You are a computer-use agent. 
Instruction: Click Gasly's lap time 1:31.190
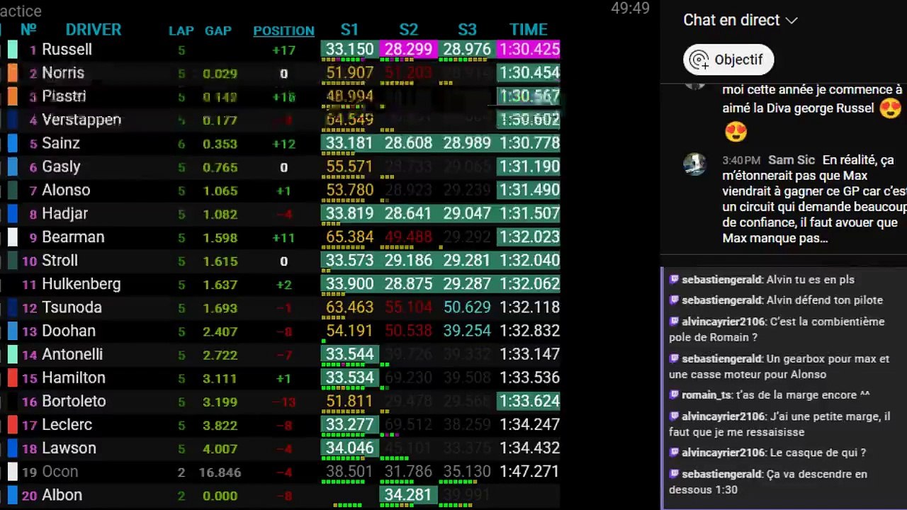[x=529, y=166]
